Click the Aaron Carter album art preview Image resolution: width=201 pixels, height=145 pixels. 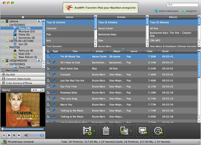23,110
